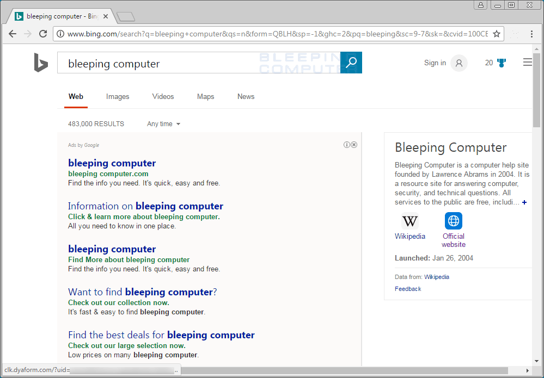This screenshot has height=378, width=544.
Task: Open a new browser tab
Action: (126, 17)
